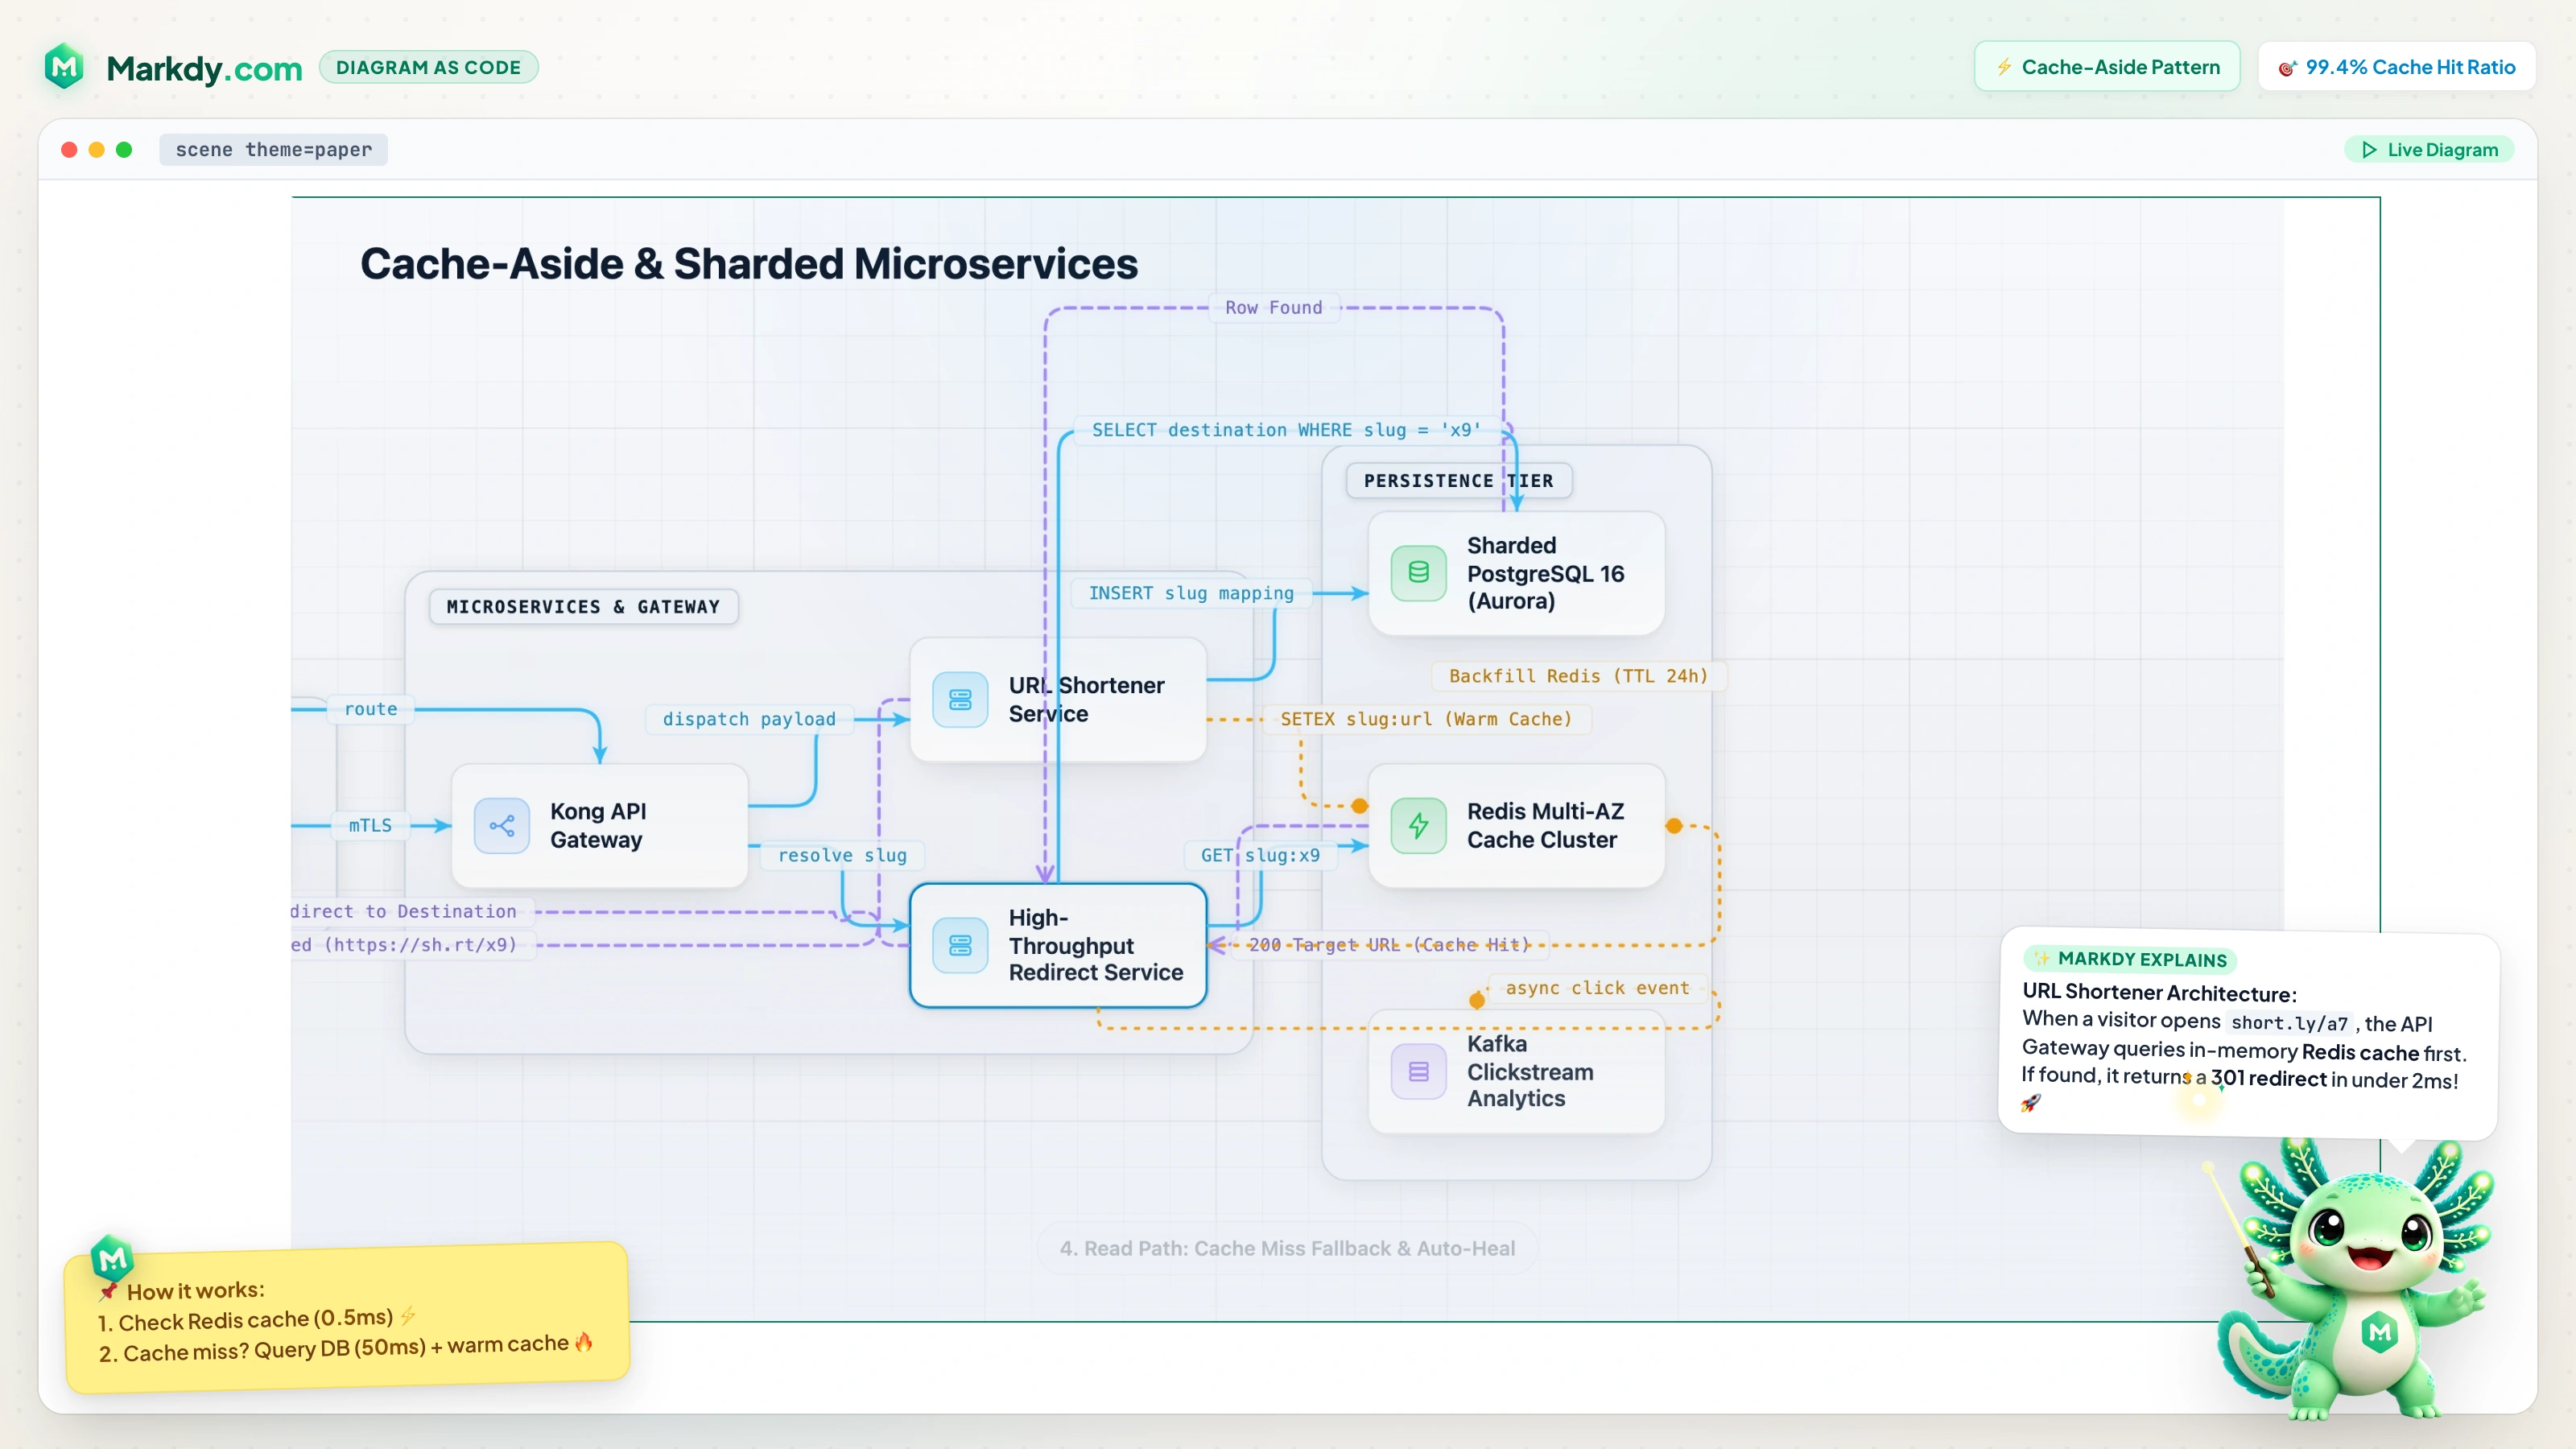
Task: Select the Kong API Gateway node
Action: [600, 825]
